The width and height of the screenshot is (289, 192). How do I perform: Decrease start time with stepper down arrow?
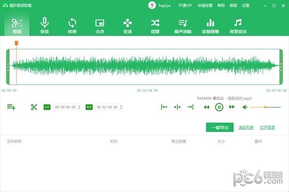point(79,108)
